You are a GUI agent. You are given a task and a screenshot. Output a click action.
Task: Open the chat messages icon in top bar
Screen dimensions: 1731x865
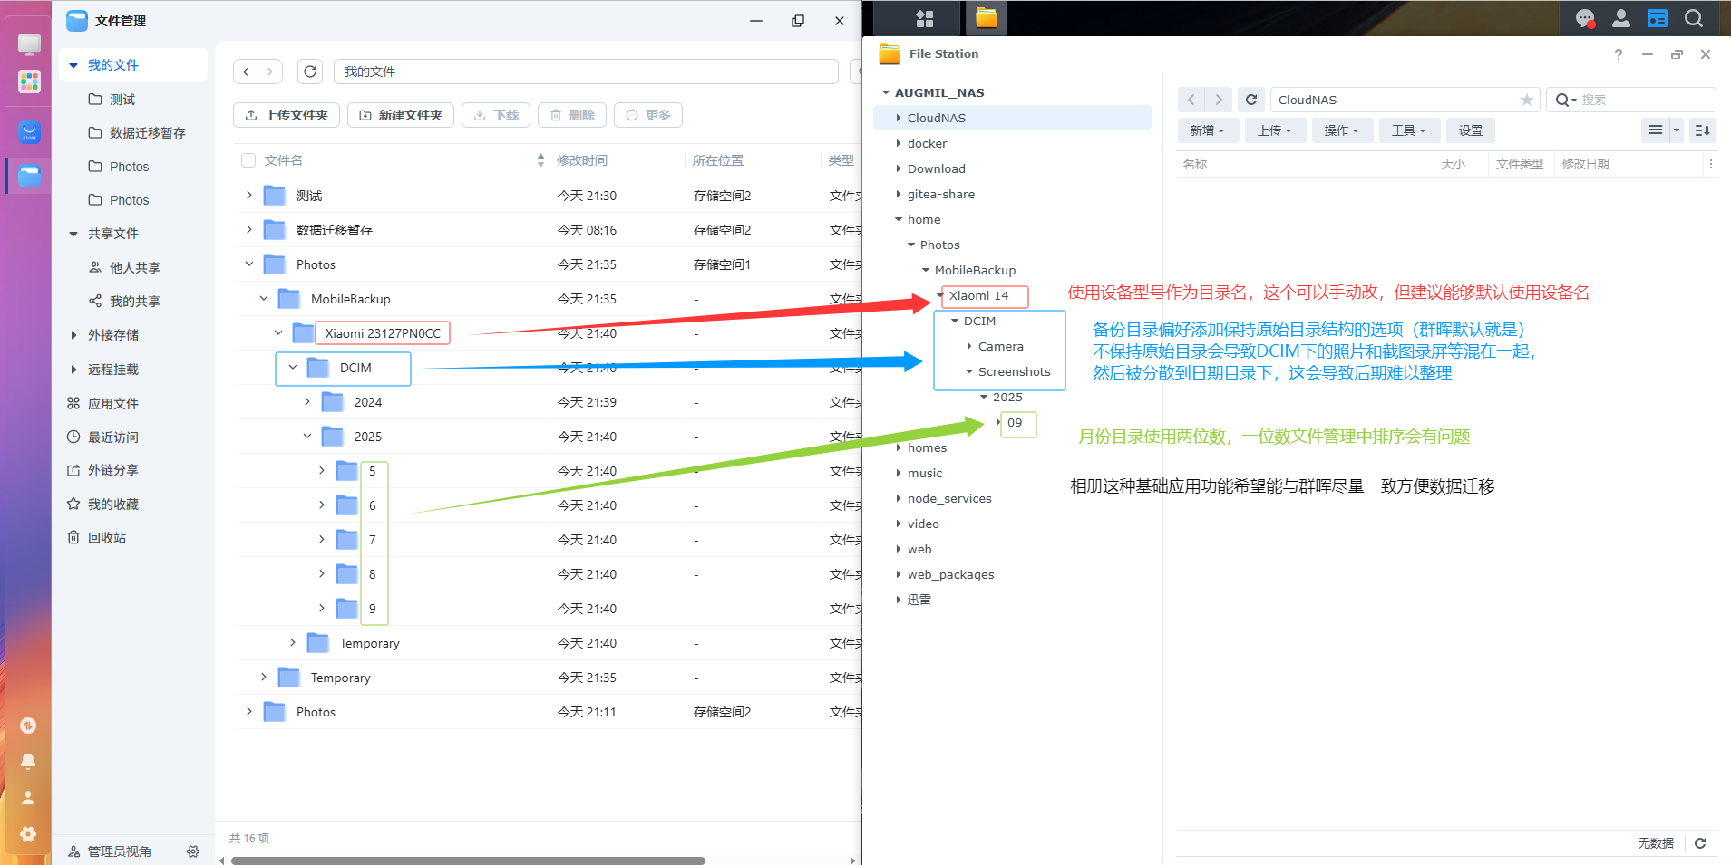click(x=1585, y=18)
